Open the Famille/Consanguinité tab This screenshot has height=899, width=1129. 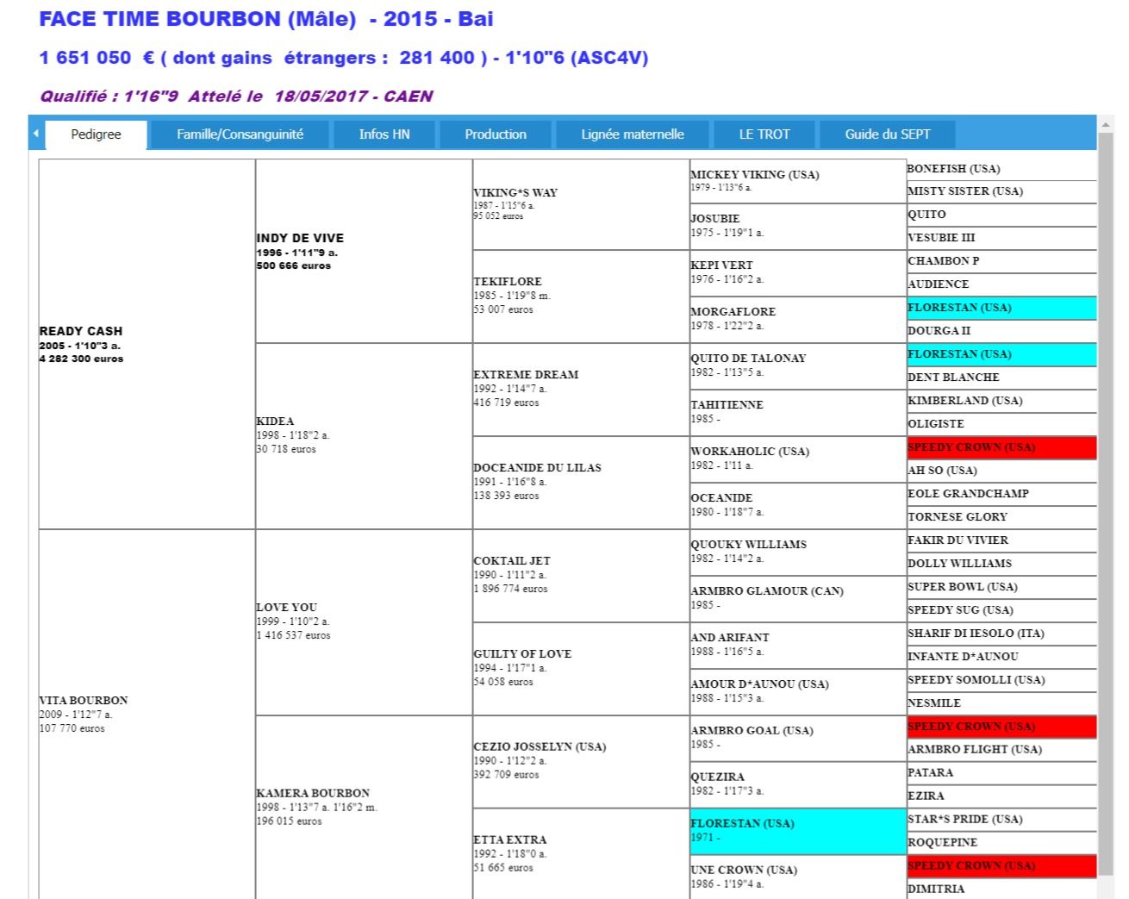(240, 134)
